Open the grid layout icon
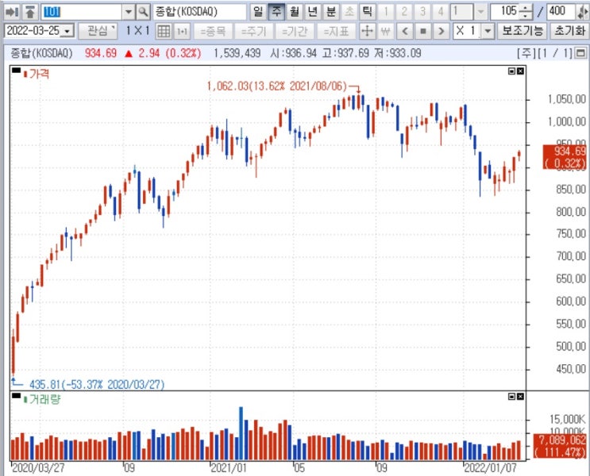590x476 pixels. (x=164, y=31)
